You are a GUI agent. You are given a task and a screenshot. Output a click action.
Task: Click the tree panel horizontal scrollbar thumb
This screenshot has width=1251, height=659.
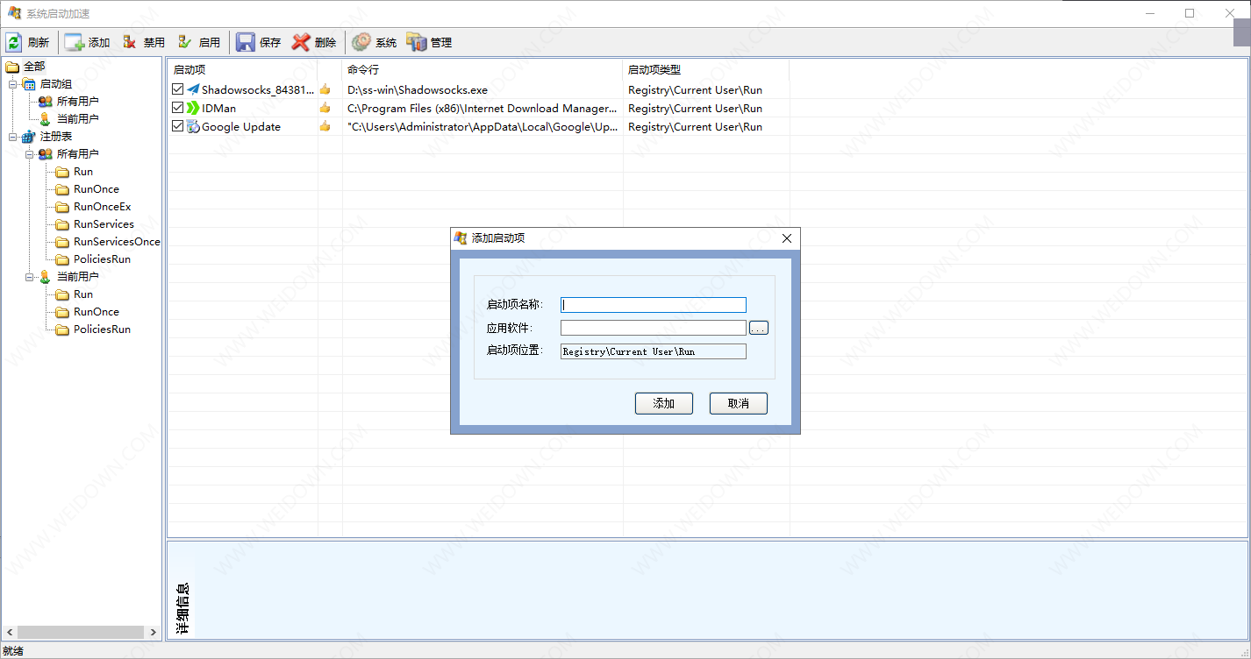point(81,632)
